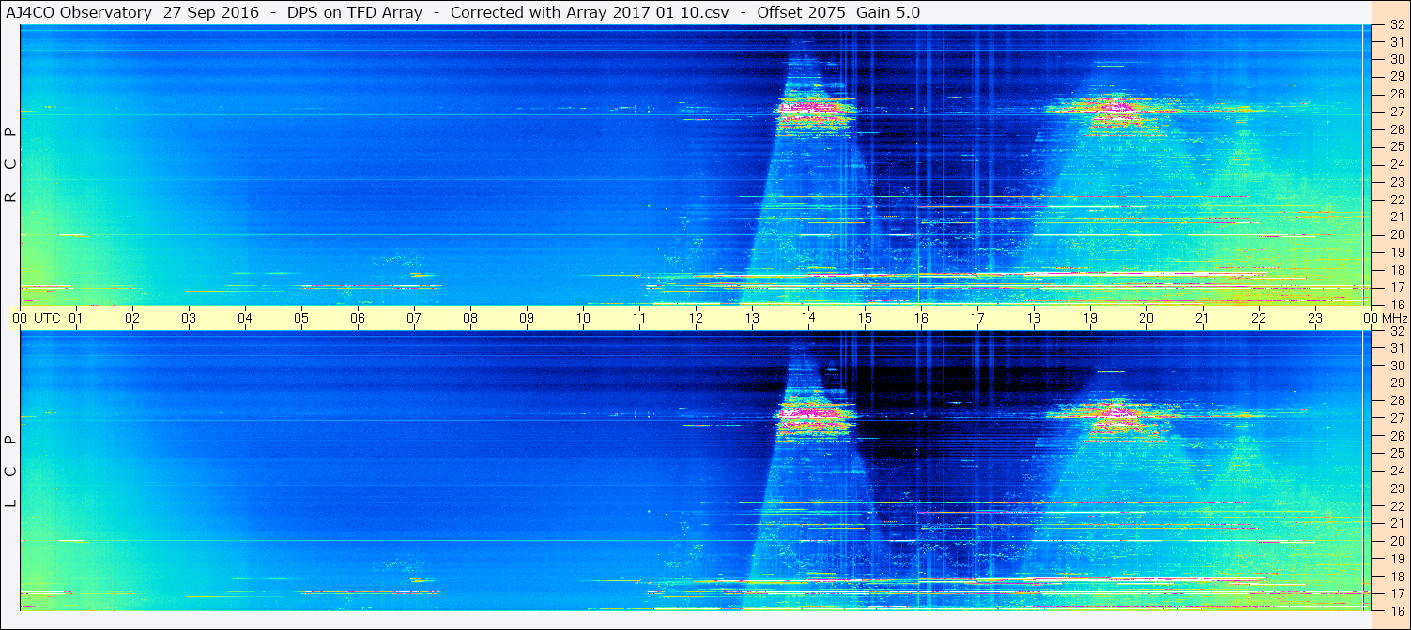Click the vertical 'L C P' panel label
The height and width of the screenshot is (630, 1411).
[11, 472]
